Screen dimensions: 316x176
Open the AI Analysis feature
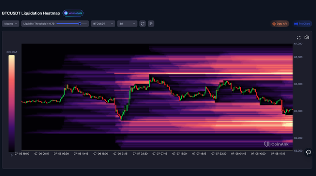[x=73, y=13]
